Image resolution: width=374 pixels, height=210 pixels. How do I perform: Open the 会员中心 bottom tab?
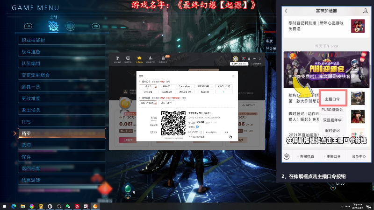tap(359, 156)
